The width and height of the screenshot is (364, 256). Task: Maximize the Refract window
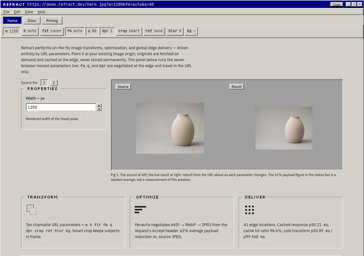[354, 4]
